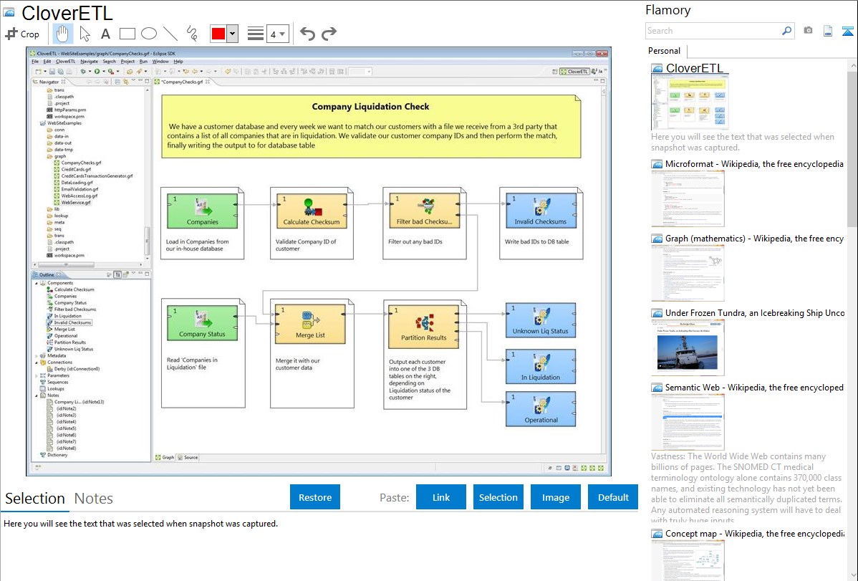Click the Company Liquidation Check note

[371, 127]
